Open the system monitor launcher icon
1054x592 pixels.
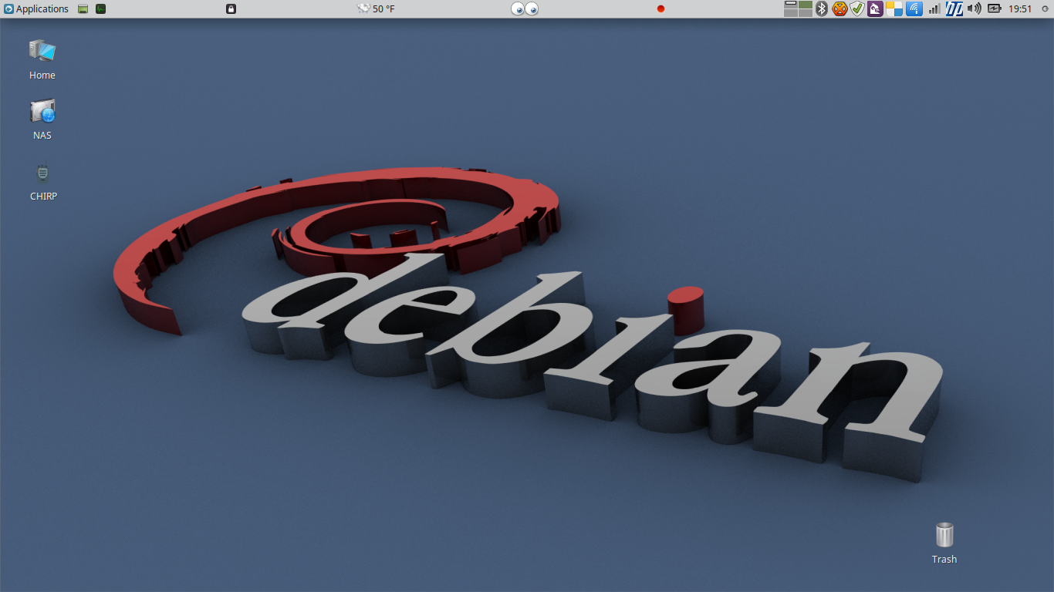[101, 9]
